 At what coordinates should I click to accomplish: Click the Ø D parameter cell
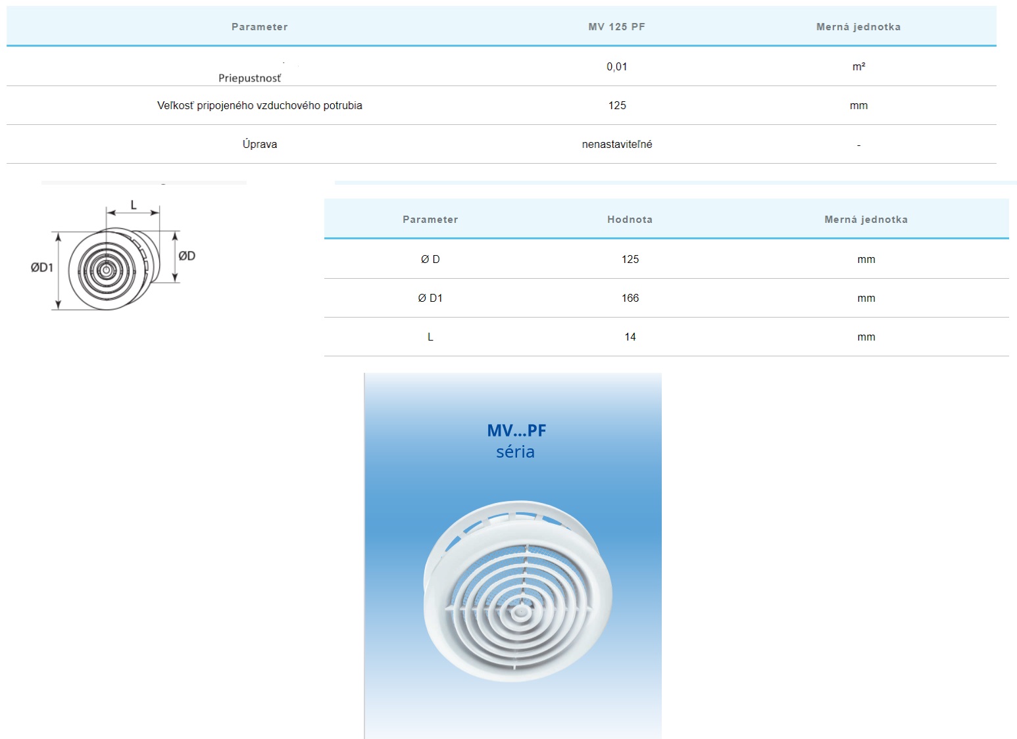point(430,259)
